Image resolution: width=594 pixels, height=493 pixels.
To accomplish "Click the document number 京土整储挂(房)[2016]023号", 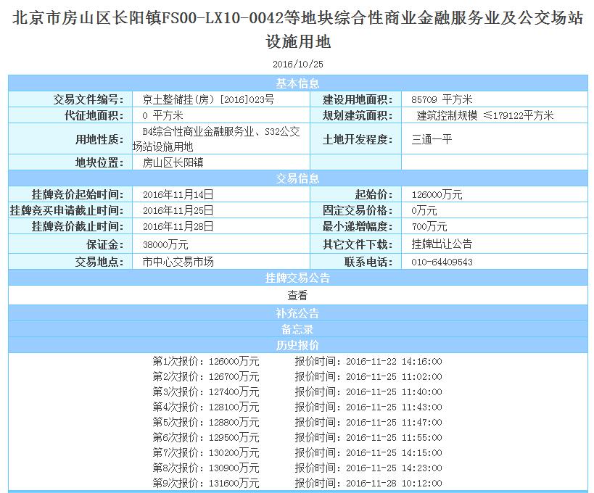I will (208, 99).
